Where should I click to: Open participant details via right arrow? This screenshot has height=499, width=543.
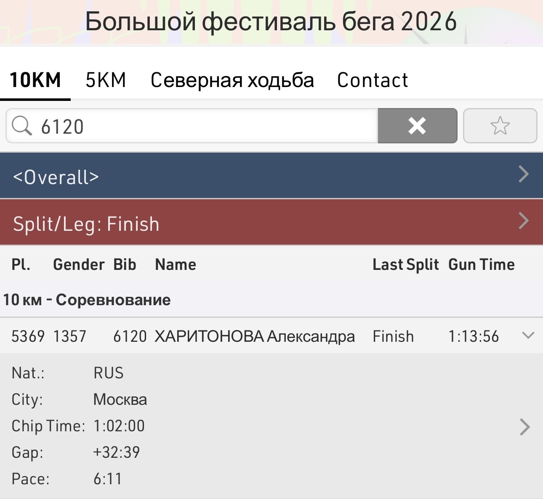(x=524, y=427)
